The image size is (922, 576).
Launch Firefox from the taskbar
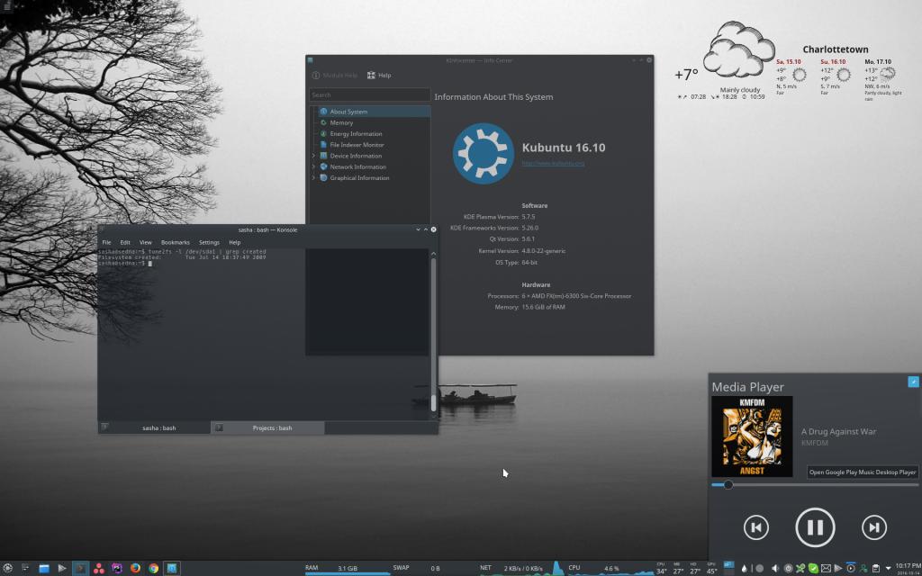135,568
